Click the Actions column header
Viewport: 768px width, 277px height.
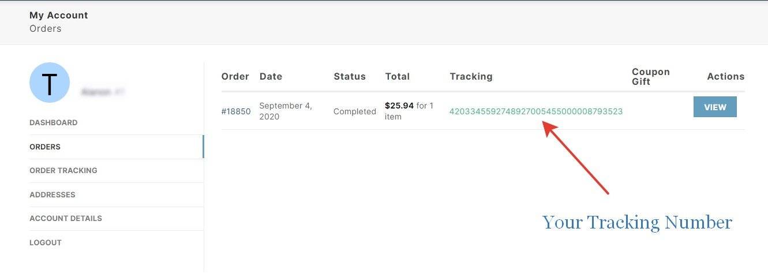[726, 76]
